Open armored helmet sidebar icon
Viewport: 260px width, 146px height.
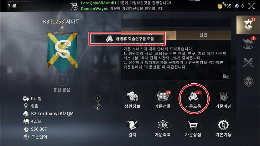248,81
